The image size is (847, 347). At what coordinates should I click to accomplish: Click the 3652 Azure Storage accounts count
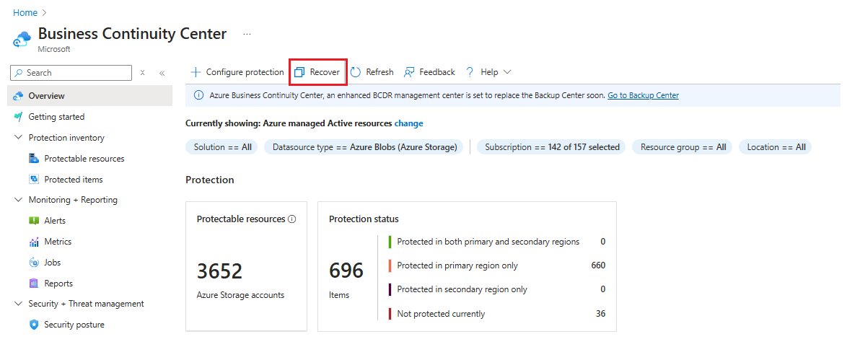coord(220,271)
